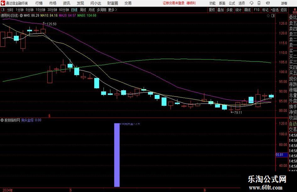Select the 周线 weekly period
297x192 pixels.
pos(83,10)
